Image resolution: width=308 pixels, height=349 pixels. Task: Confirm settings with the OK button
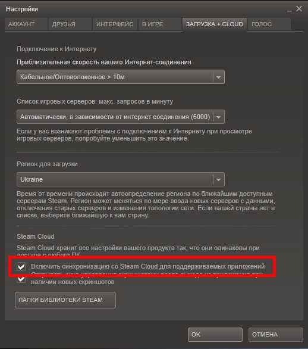215,335
